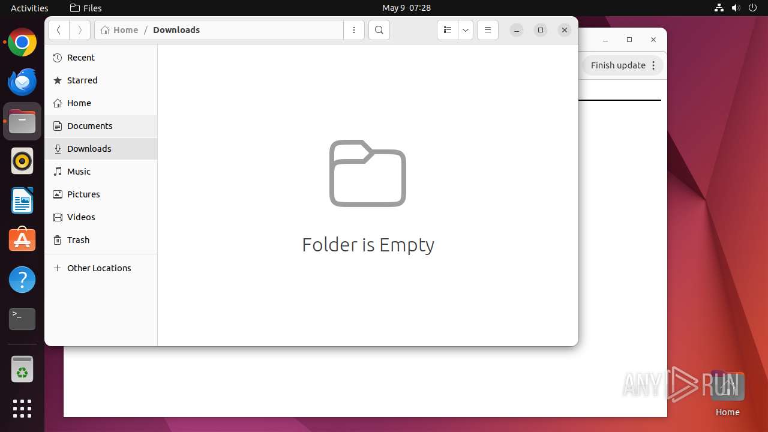This screenshot has width=768, height=432.
Task: Launch LibreOffice Writer from the dock
Action: [22, 201]
